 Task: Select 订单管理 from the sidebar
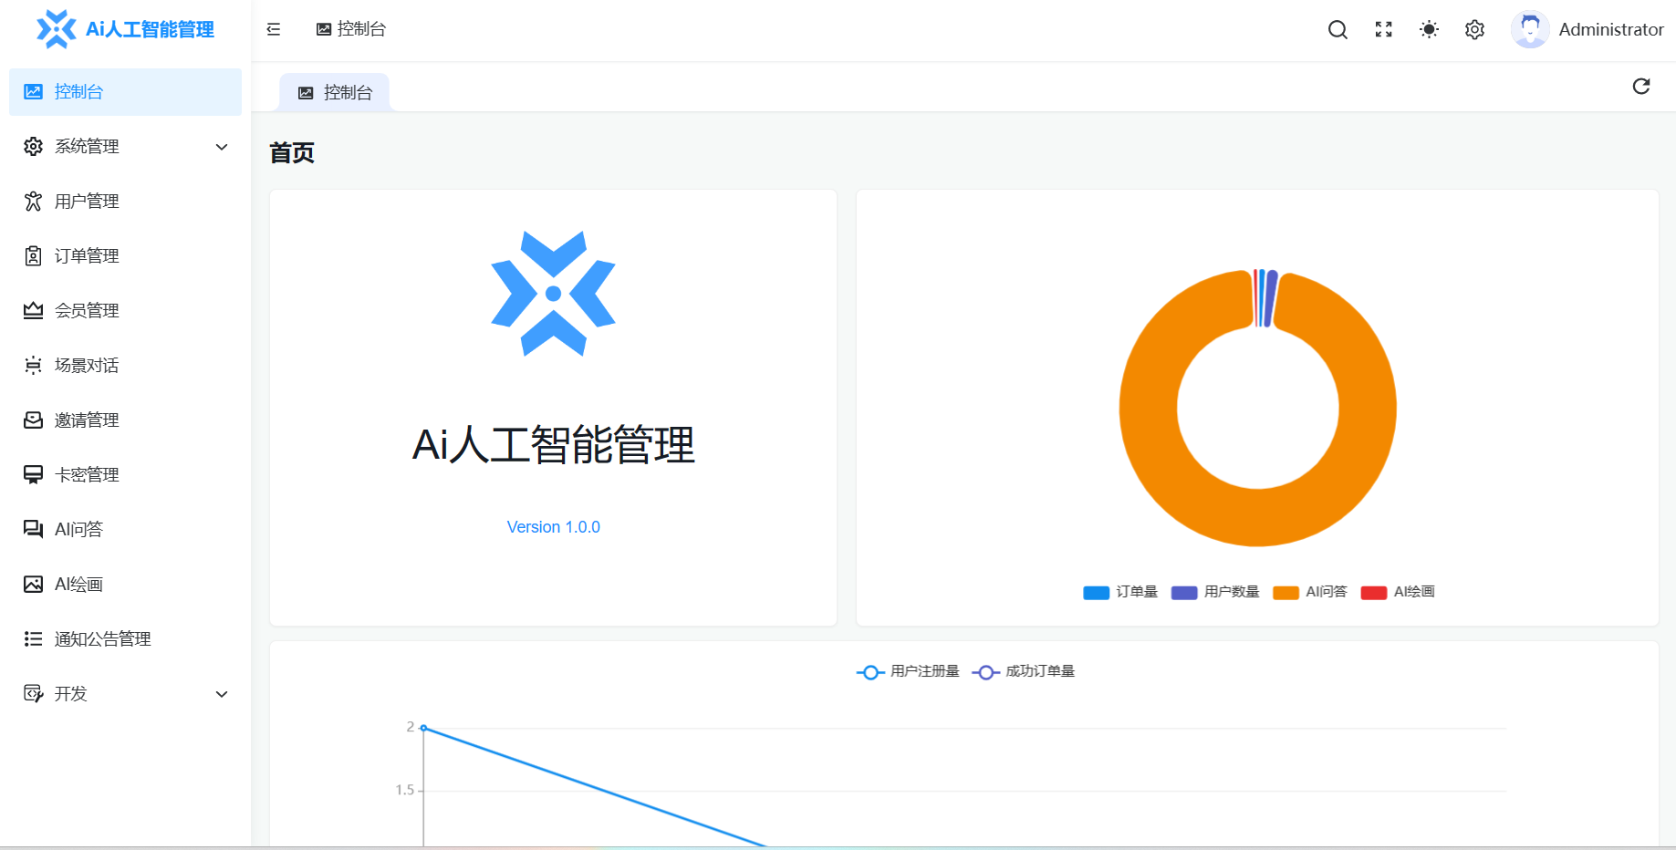point(86,255)
